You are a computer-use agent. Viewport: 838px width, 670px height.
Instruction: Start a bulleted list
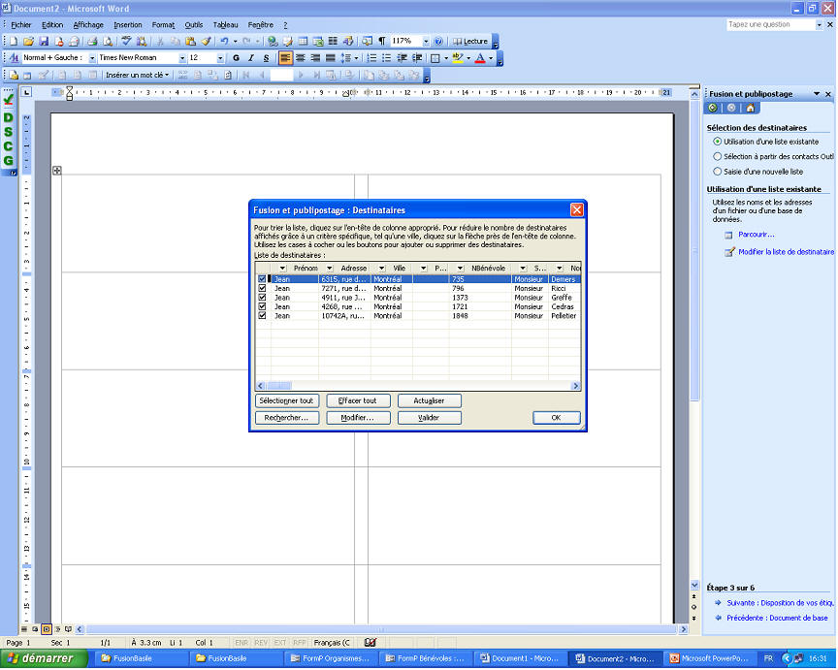pyautogui.click(x=386, y=58)
